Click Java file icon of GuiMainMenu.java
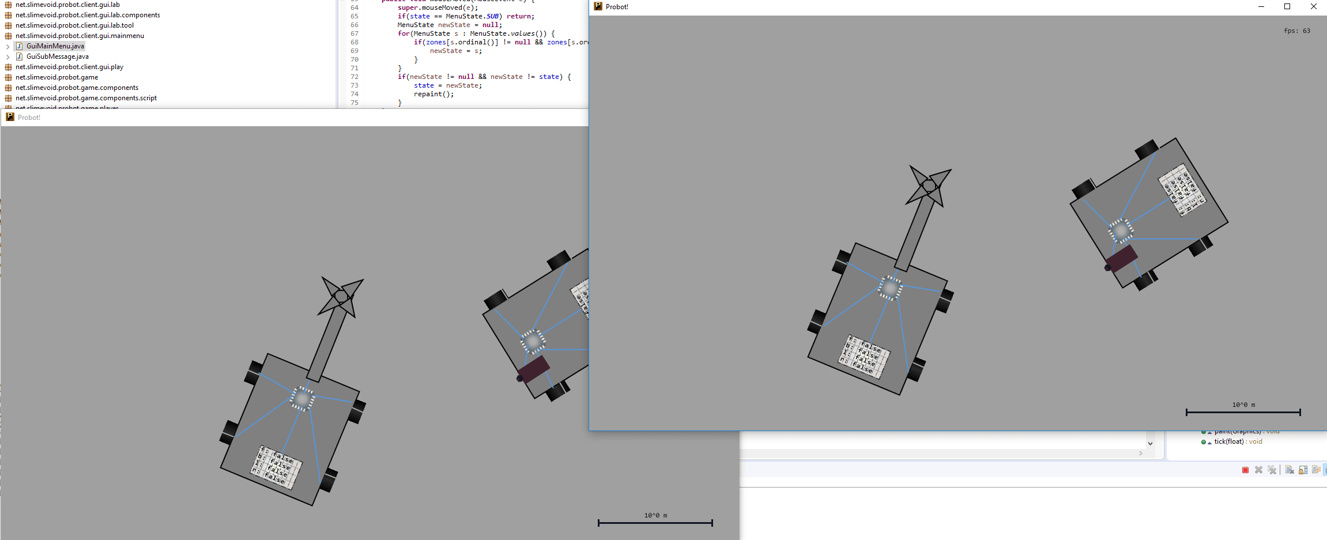Screen dimensions: 1327x540 point(19,46)
